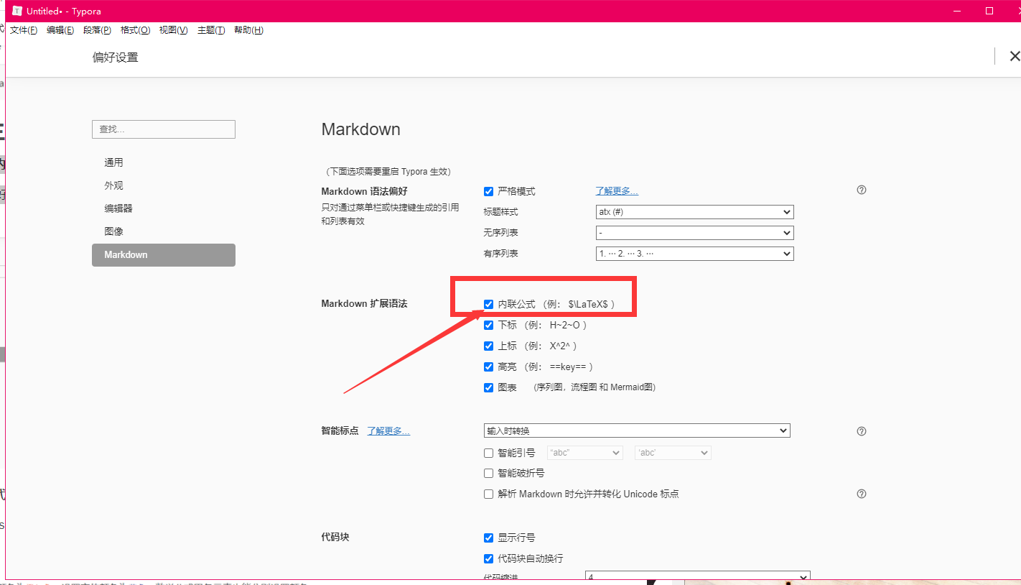The image size is (1021, 585).
Task: Maximize the Typora window
Action: 989,11
